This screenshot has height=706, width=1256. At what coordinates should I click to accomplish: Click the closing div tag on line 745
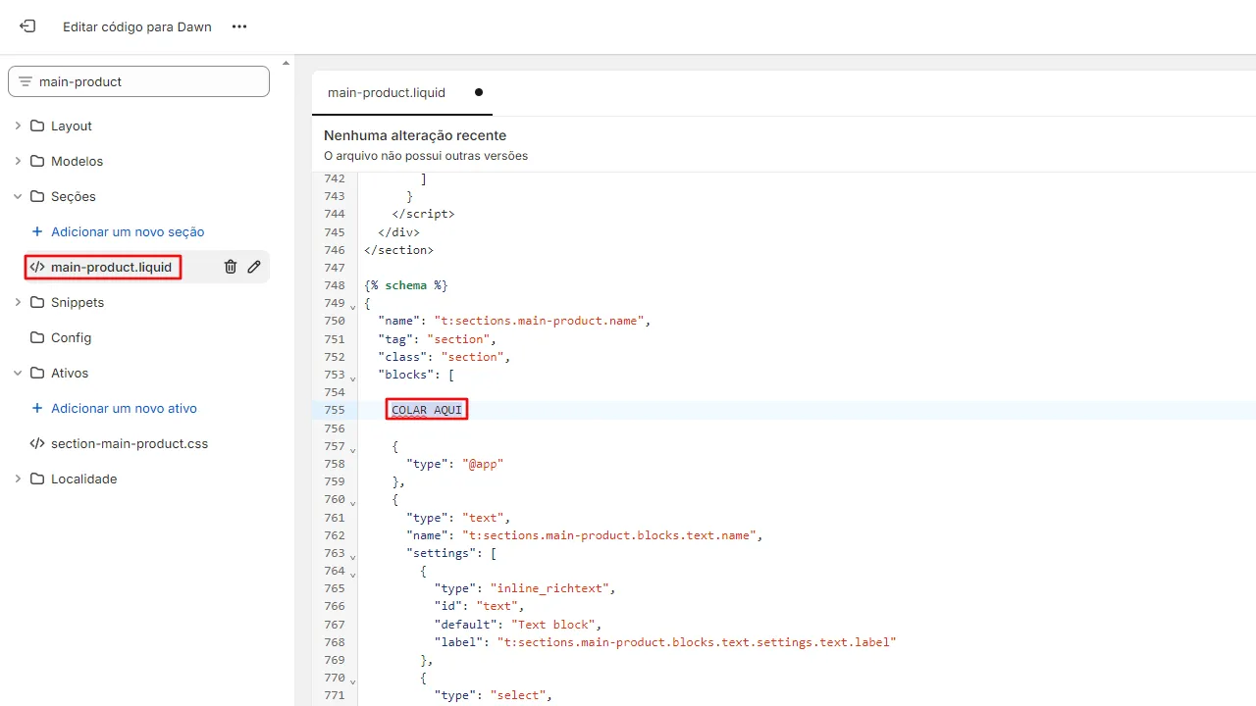398,232
